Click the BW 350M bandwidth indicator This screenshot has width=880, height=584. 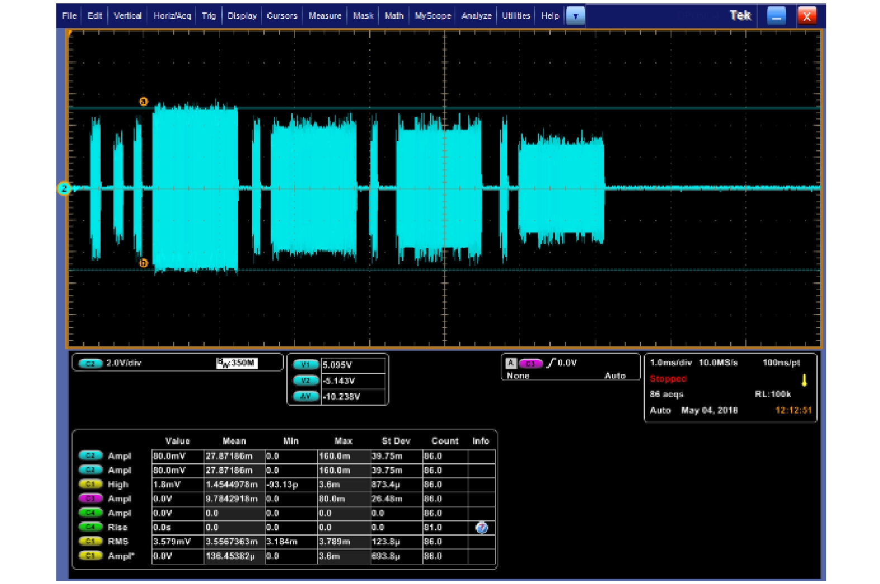(x=236, y=363)
